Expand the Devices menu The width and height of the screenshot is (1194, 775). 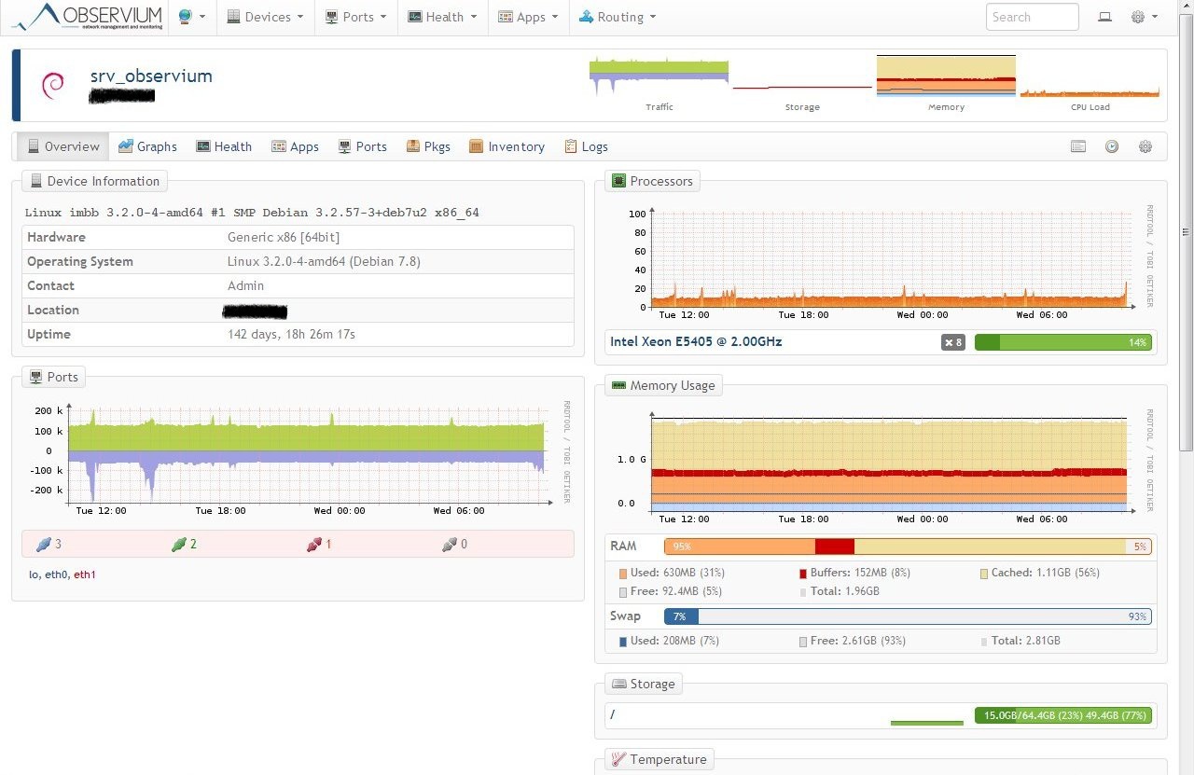click(x=265, y=17)
